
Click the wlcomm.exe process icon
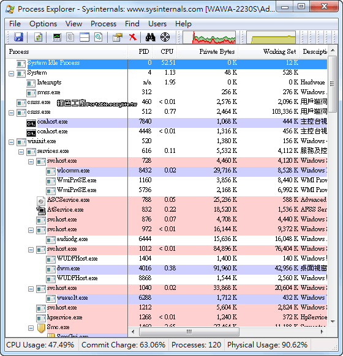51,171
